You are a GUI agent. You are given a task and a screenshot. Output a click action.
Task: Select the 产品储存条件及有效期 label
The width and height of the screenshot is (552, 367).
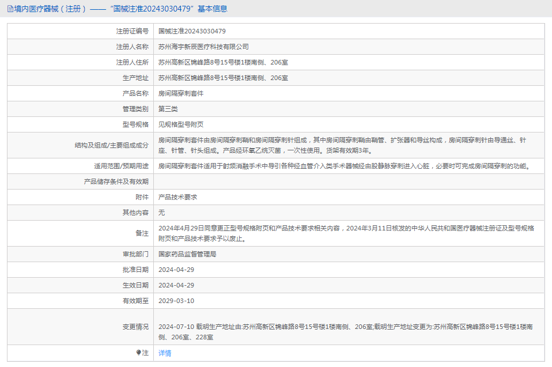(x=116, y=181)
